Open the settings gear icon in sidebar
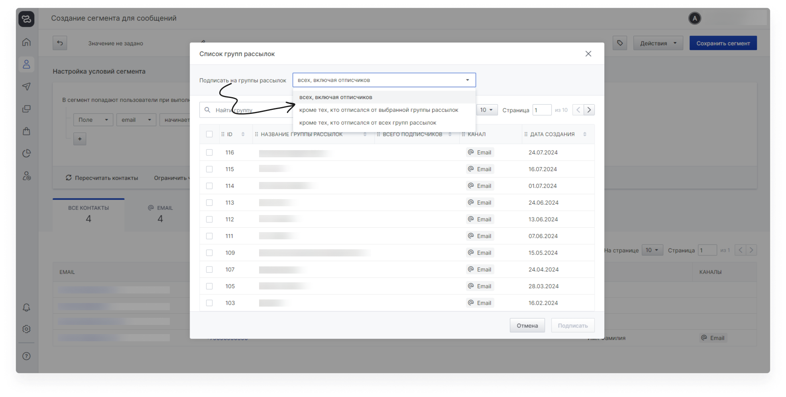Viewport: 786px width, 397px height. click(x=26, y=329)
